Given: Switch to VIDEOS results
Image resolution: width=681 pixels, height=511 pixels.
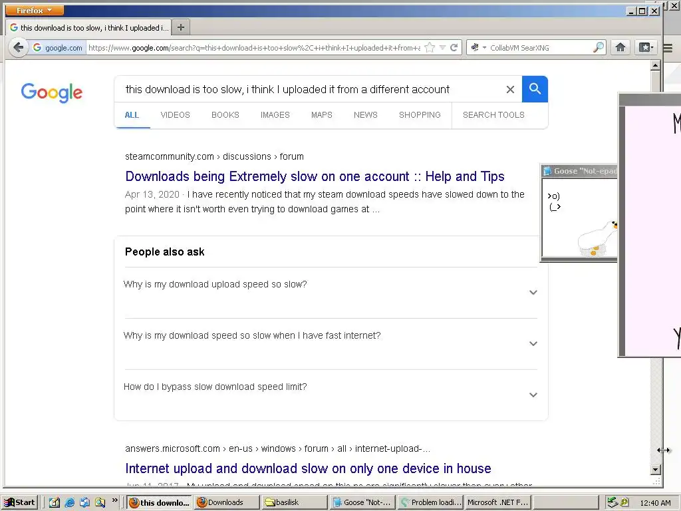Looking at the screenshot, I should [175, 115].
